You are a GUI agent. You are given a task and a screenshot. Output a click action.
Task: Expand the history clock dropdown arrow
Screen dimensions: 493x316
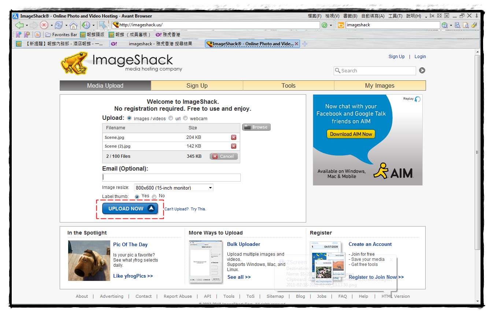[93, 26]
